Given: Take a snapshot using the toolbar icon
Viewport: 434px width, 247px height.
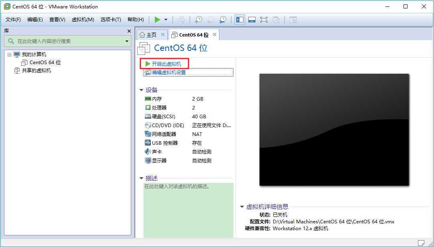Looking at the screenshot, I should tap(199, 20).
